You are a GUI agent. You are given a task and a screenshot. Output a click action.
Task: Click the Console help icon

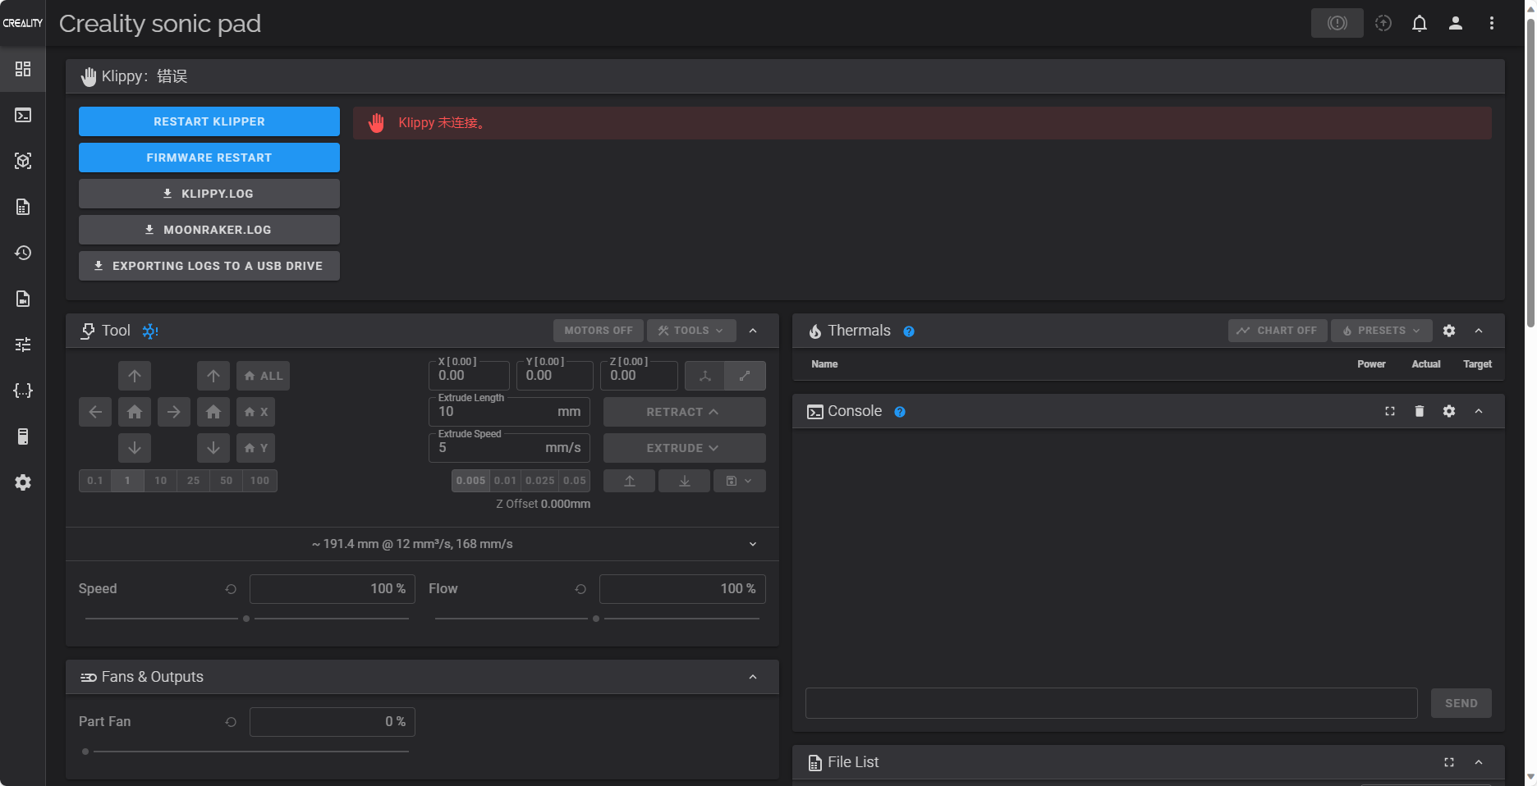[x=900, y=412]
